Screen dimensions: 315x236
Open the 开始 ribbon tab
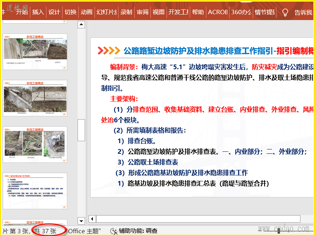tap(22, 12)
